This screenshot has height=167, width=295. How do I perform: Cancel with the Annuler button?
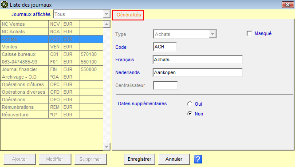(x=174, y=159)
